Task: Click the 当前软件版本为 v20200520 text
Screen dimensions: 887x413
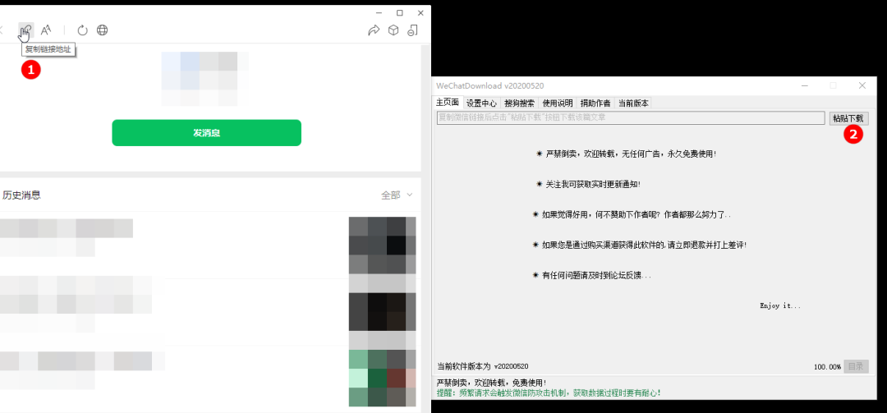Action: tap(483, 366)
